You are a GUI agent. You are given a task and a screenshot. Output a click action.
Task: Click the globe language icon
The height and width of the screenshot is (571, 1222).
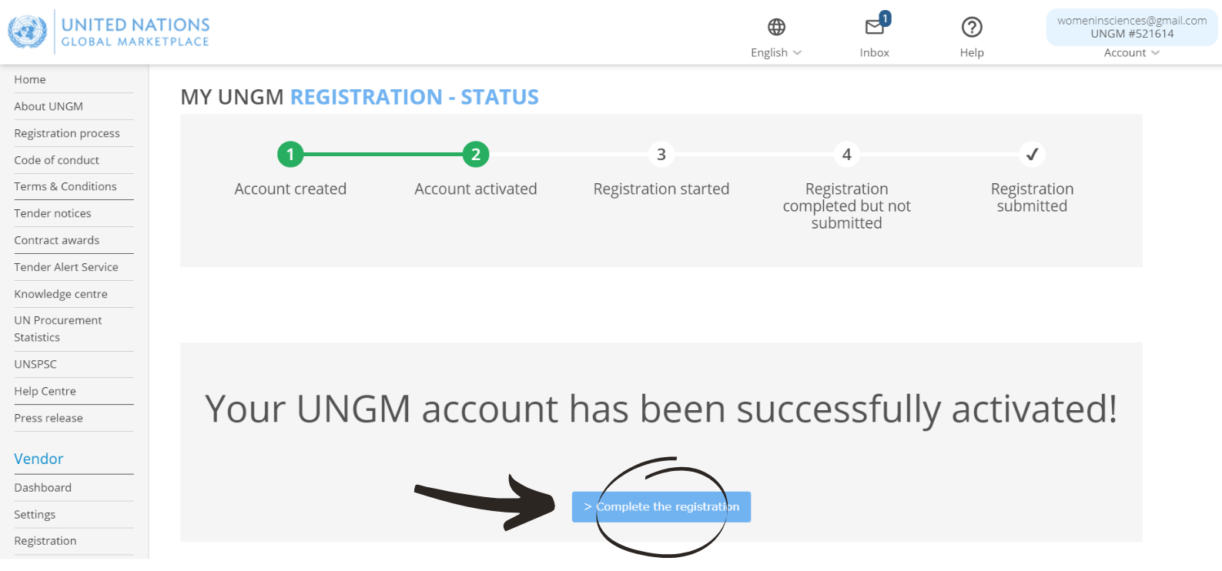pyautogui.click(x=776, y=27)
